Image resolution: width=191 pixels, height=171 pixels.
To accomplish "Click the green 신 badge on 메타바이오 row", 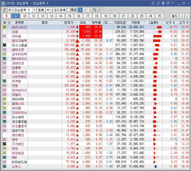I will [x=4, y=59].
